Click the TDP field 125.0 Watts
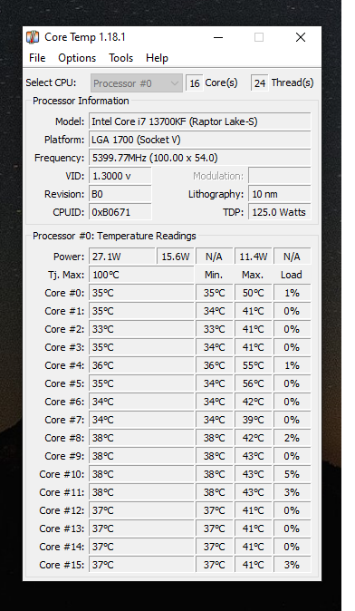Image resolution: width=355 pixels, height=611 pixels. (x=280, y=212)
